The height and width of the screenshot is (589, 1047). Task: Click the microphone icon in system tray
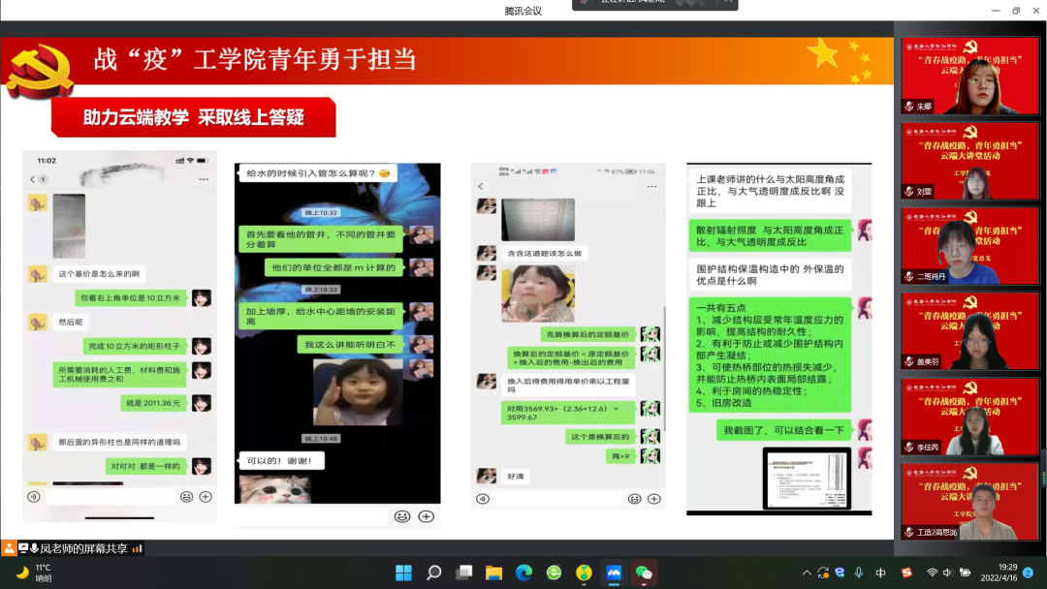point(859,573)
